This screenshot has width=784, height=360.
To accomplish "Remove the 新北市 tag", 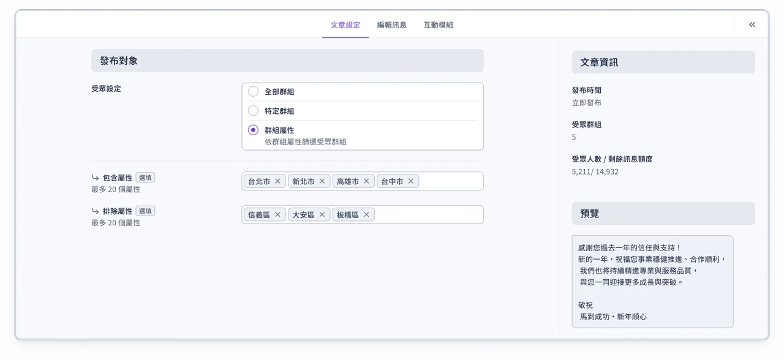I will [322, 181].
